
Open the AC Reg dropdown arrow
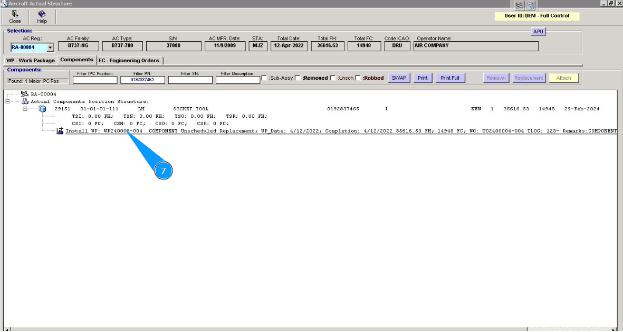[x=50, y=48]
